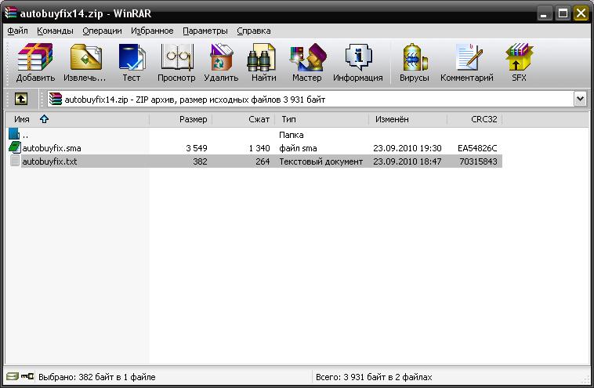Click type 'файл sma' cell
The width and height of the screenshot is (594, 388).
point(298,148)
